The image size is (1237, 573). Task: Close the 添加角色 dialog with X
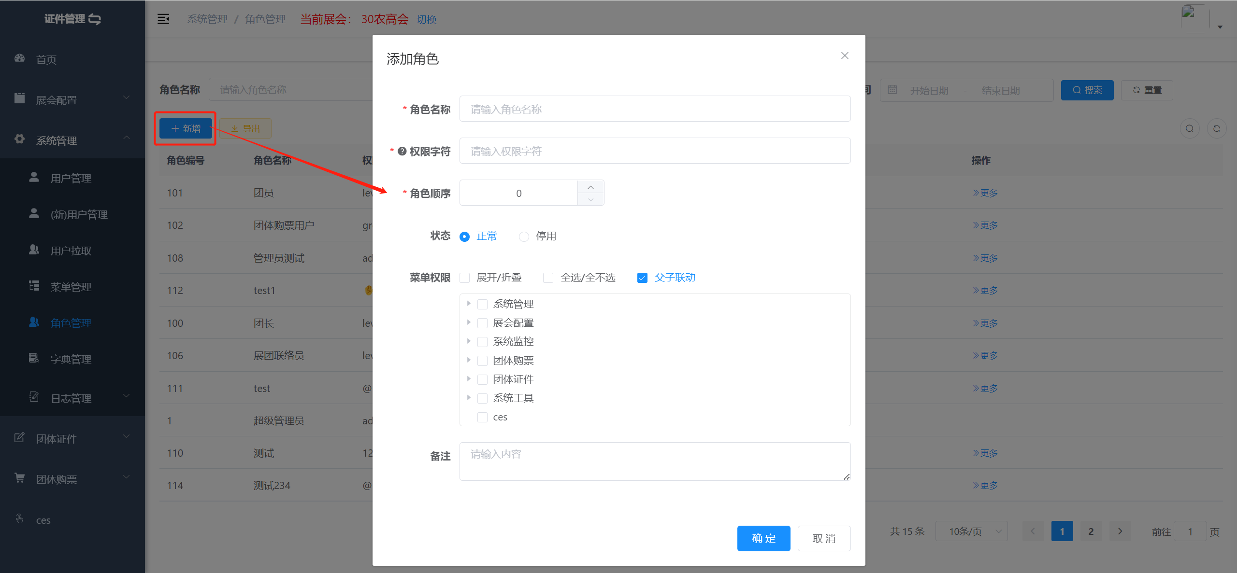click(x=845, y=56)
